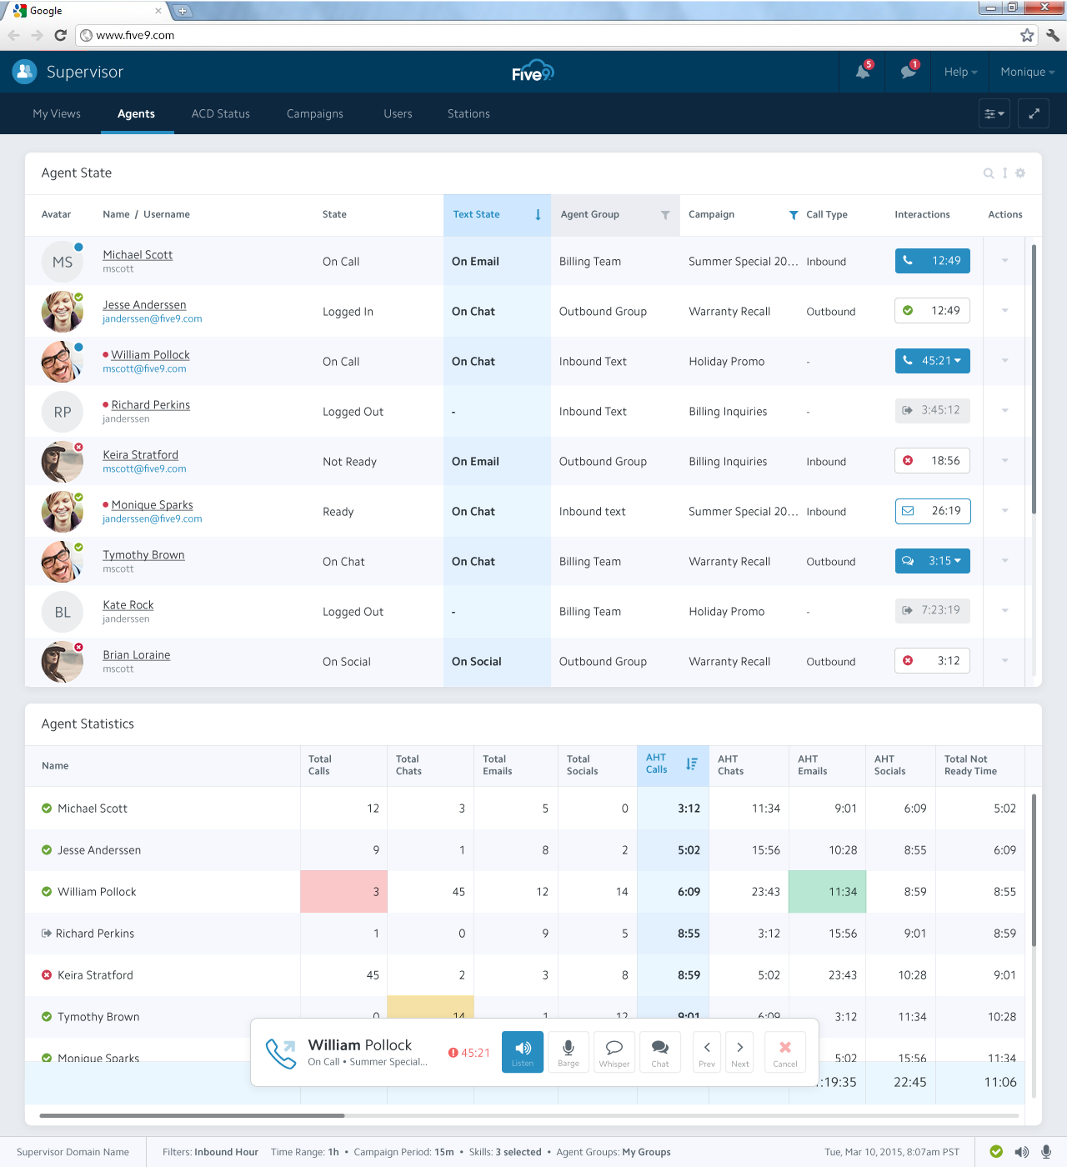Open Keira Stratford's agent link
The height and width of the screenshot is (1167, 1067).
[x=140, y=455]
